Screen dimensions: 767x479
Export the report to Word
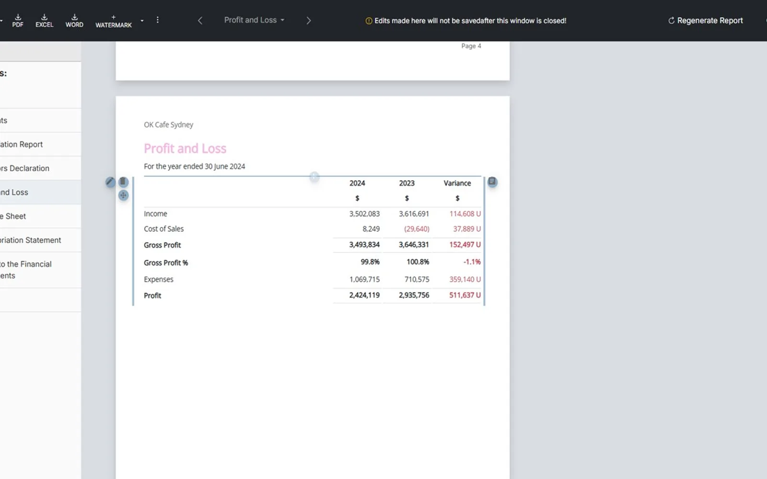click(x=74, y=21)
